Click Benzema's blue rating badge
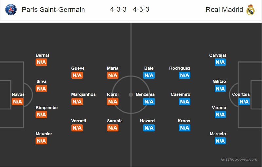This screenshot has width=262, height=167. [149, 102]
